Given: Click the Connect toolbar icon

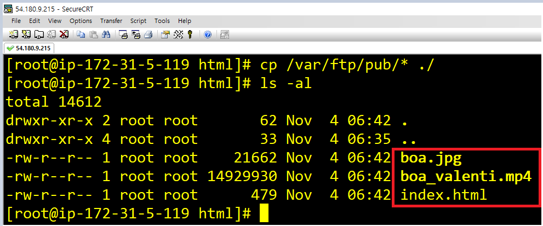Looking at the screenshot, I should click(14, 34).
